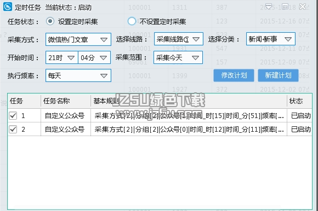This screenshot has width=318, height=211.
Task: Open 选择线路 dropdown showing 采集线路
Action: [179, 39]
